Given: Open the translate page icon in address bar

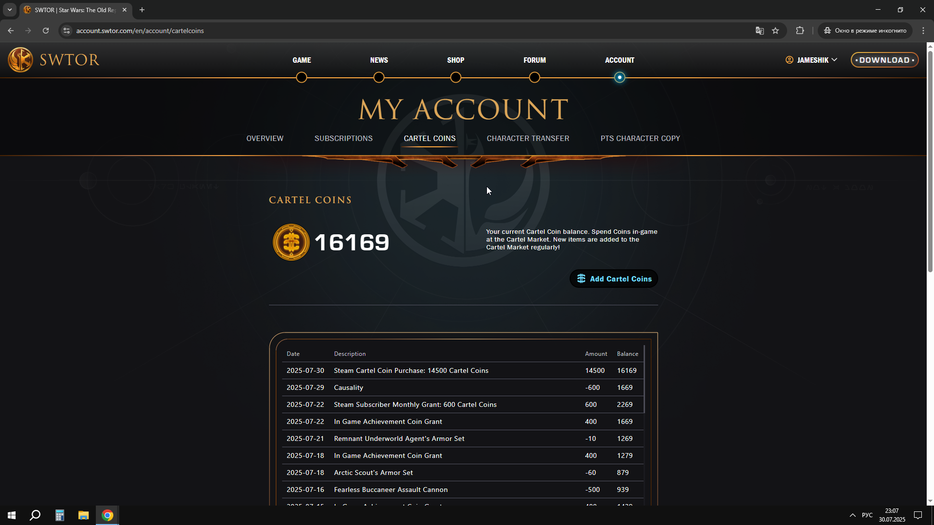Looking at the screenshot, I should (759, 31).
